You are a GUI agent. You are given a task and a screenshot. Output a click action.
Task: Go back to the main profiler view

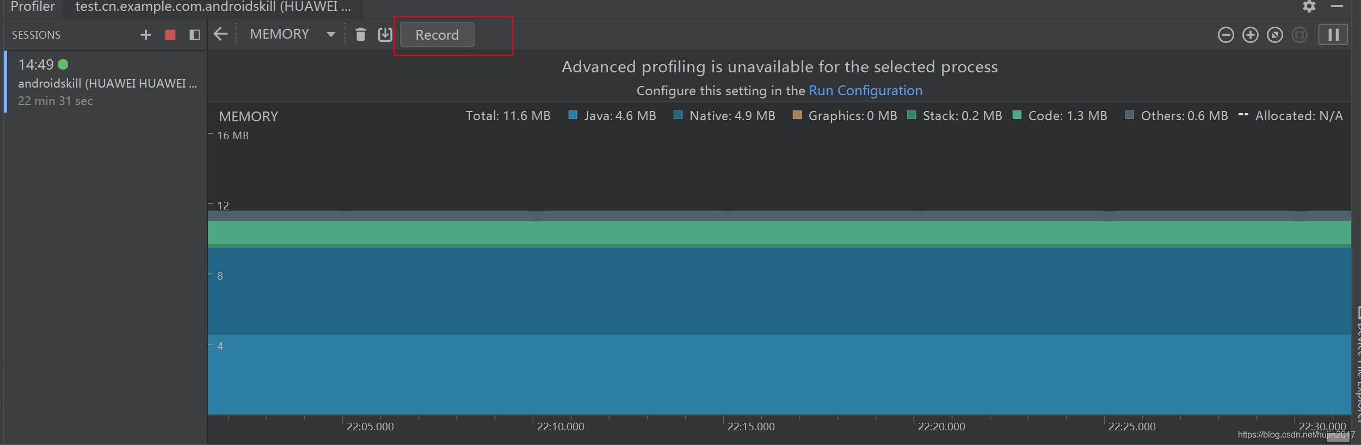(220, 34)
